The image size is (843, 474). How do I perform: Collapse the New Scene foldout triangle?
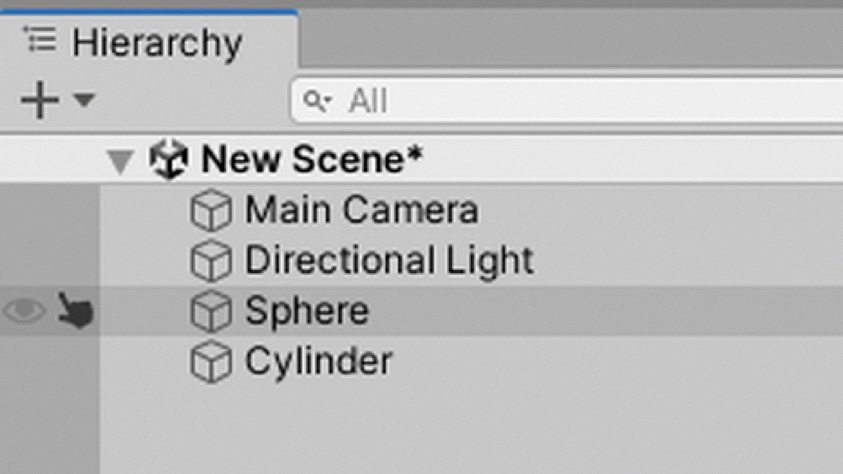[120, 160]
